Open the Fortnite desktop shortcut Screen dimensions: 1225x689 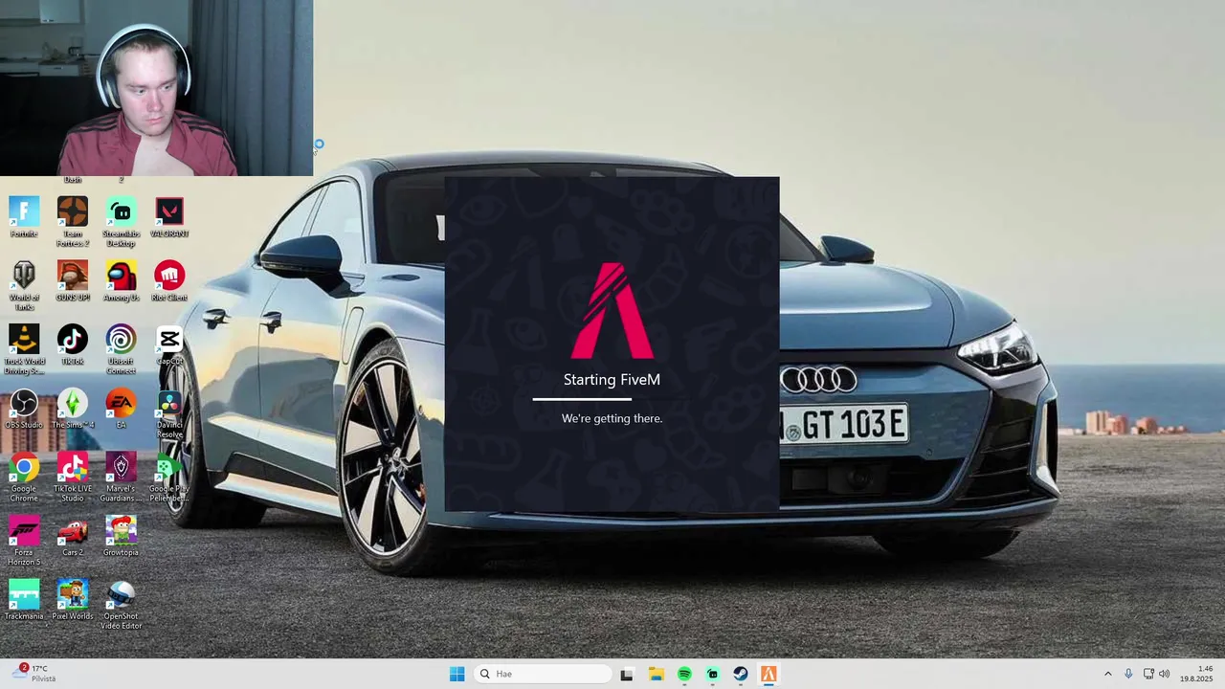(24, 217)
